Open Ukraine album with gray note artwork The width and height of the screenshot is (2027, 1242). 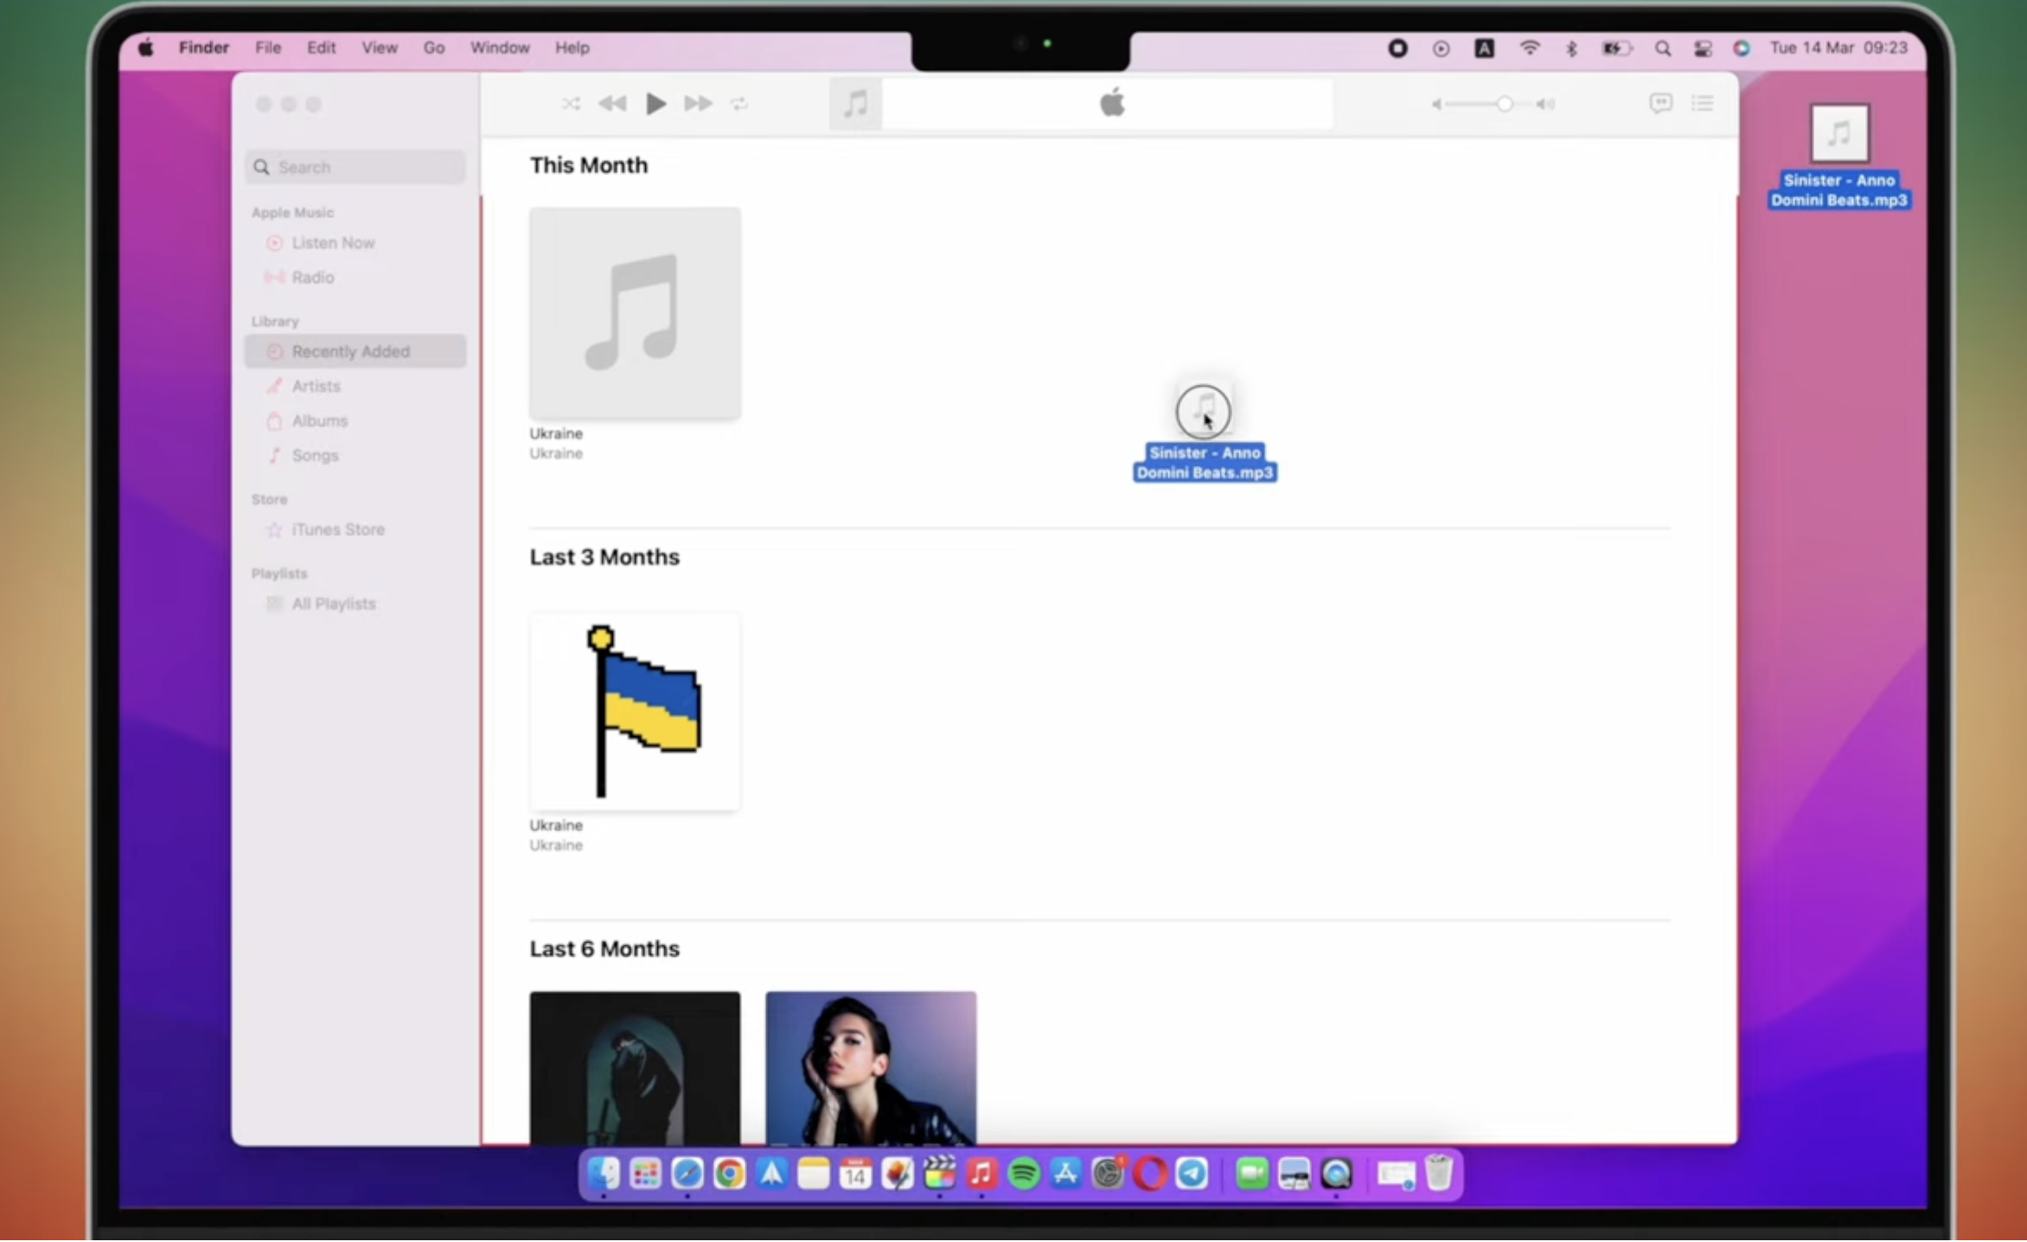[x=635, y=313]
